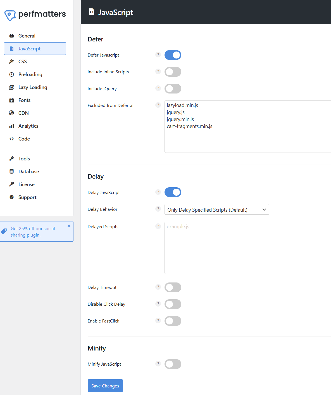The image size is (331, 395).
Task: Open the Delay Behavior dropdown
Action: click(x=217, y=209)
